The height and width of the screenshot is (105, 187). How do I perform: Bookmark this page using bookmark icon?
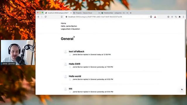(62, 17)
